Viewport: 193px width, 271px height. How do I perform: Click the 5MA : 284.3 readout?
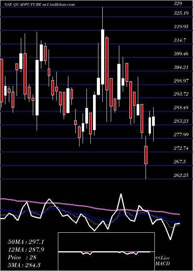tap(24, 265)
